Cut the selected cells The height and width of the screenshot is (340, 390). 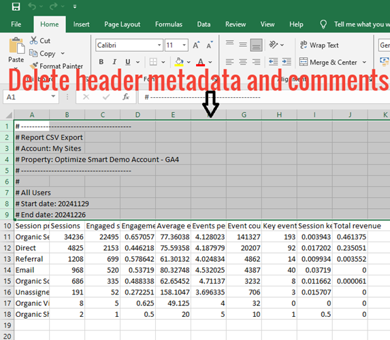(x=40, y=41)
